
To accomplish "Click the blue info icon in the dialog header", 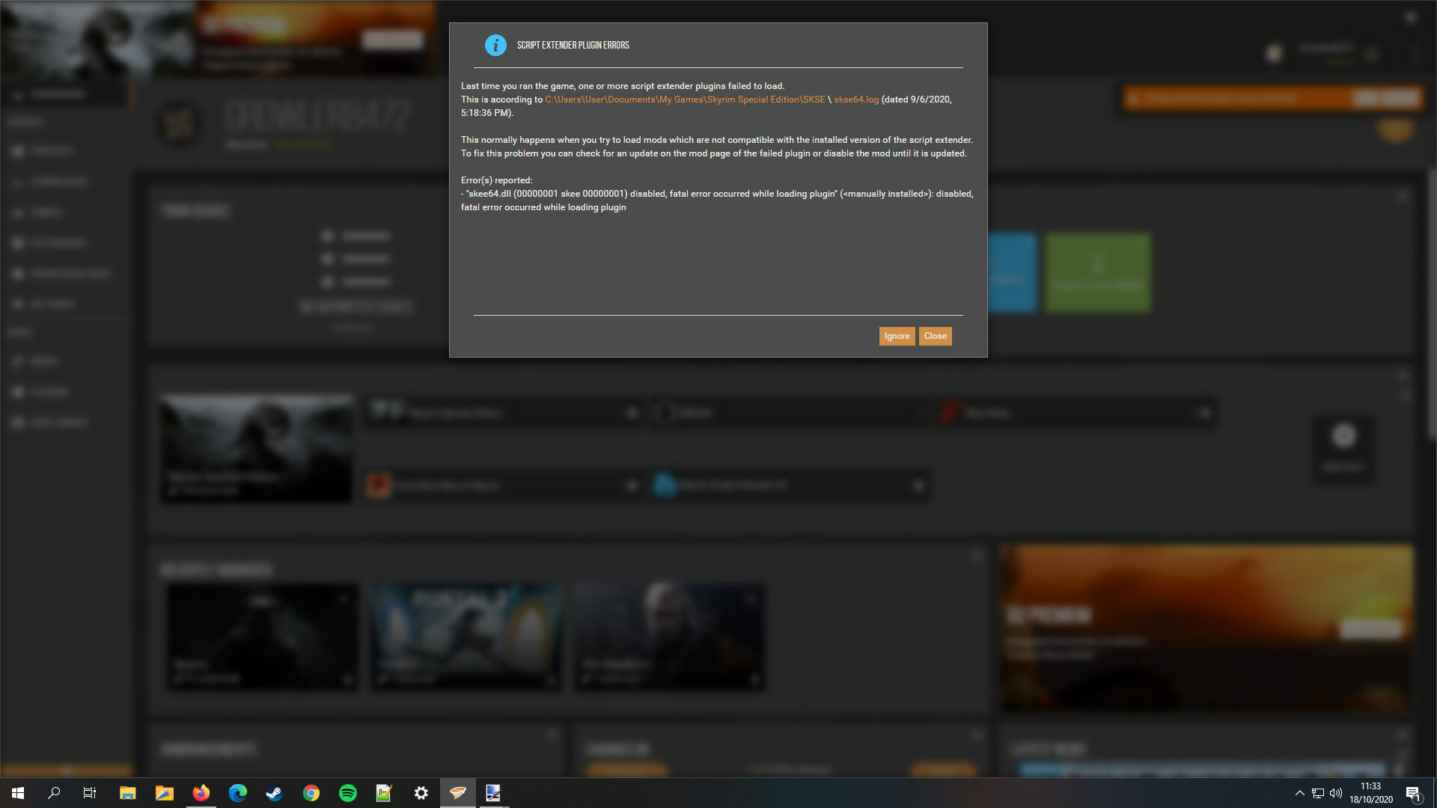I will pyautogui.click(x=495, y=45).
